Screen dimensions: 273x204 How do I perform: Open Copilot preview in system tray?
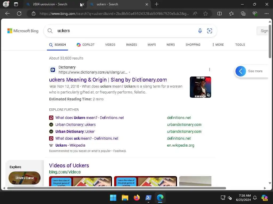[x=264, y=198]
